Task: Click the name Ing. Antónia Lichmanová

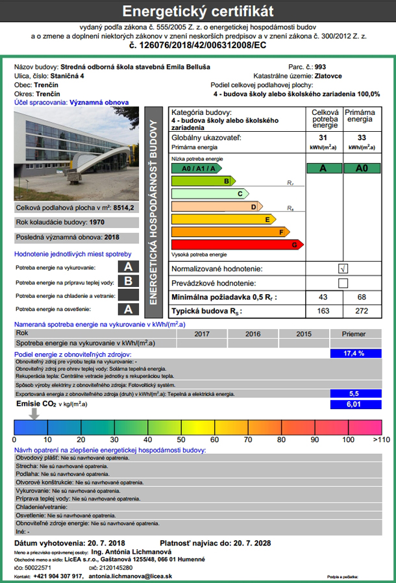Action: click(x=131, y=552)
